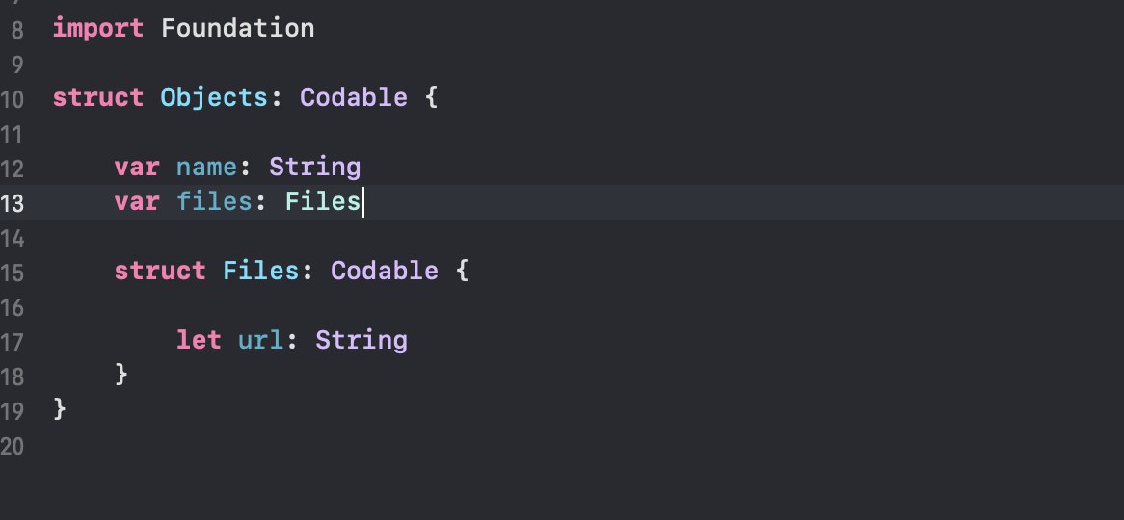The image size is (1124, 520).
Task: Click Codable on the Files struct line
Action: coord(384,271)
